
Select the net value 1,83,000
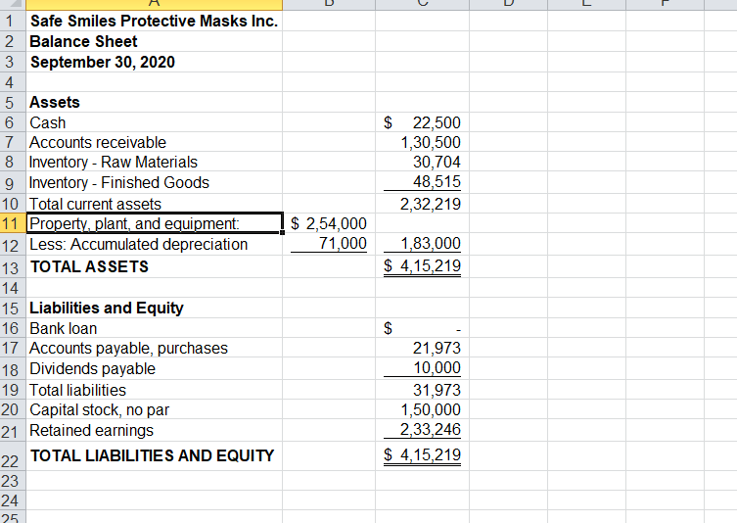point(422,244)
